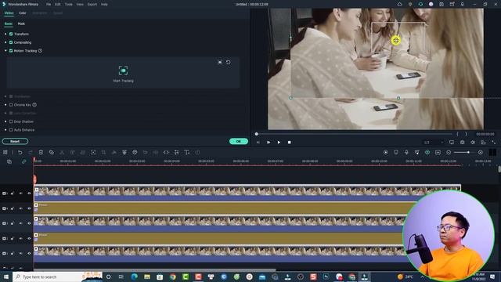Click the expand preview arrows icon
The width and height of the screenshot is (501, 282).
[x=494, y=143]
